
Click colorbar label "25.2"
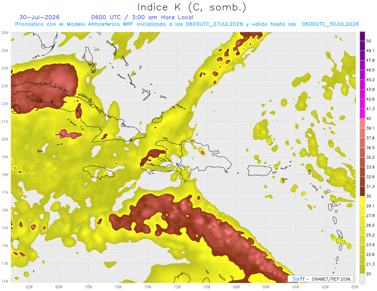[x=370, y=235]
